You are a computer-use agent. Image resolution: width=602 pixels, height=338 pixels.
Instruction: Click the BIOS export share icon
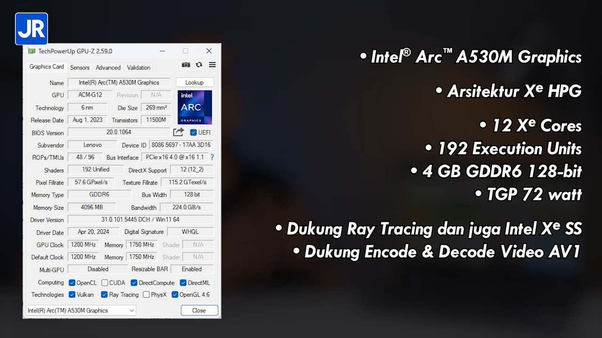coord(178,132)
